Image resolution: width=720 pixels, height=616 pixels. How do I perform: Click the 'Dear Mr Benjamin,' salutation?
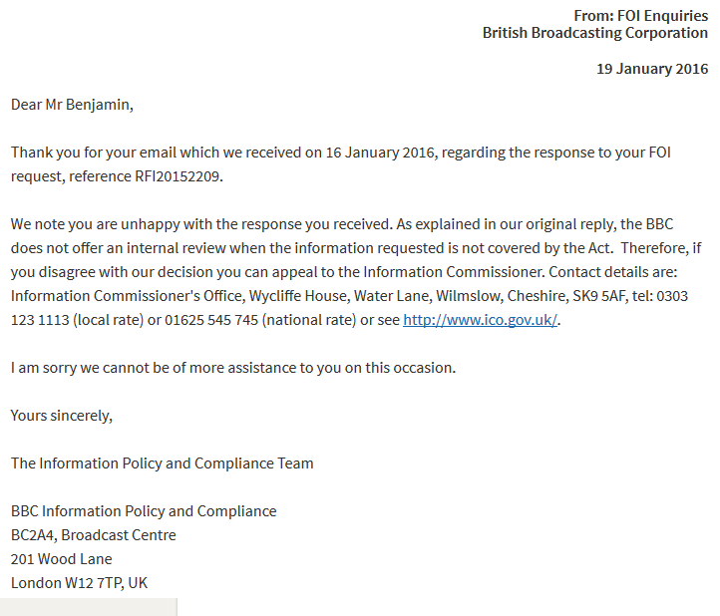[72, 105]
